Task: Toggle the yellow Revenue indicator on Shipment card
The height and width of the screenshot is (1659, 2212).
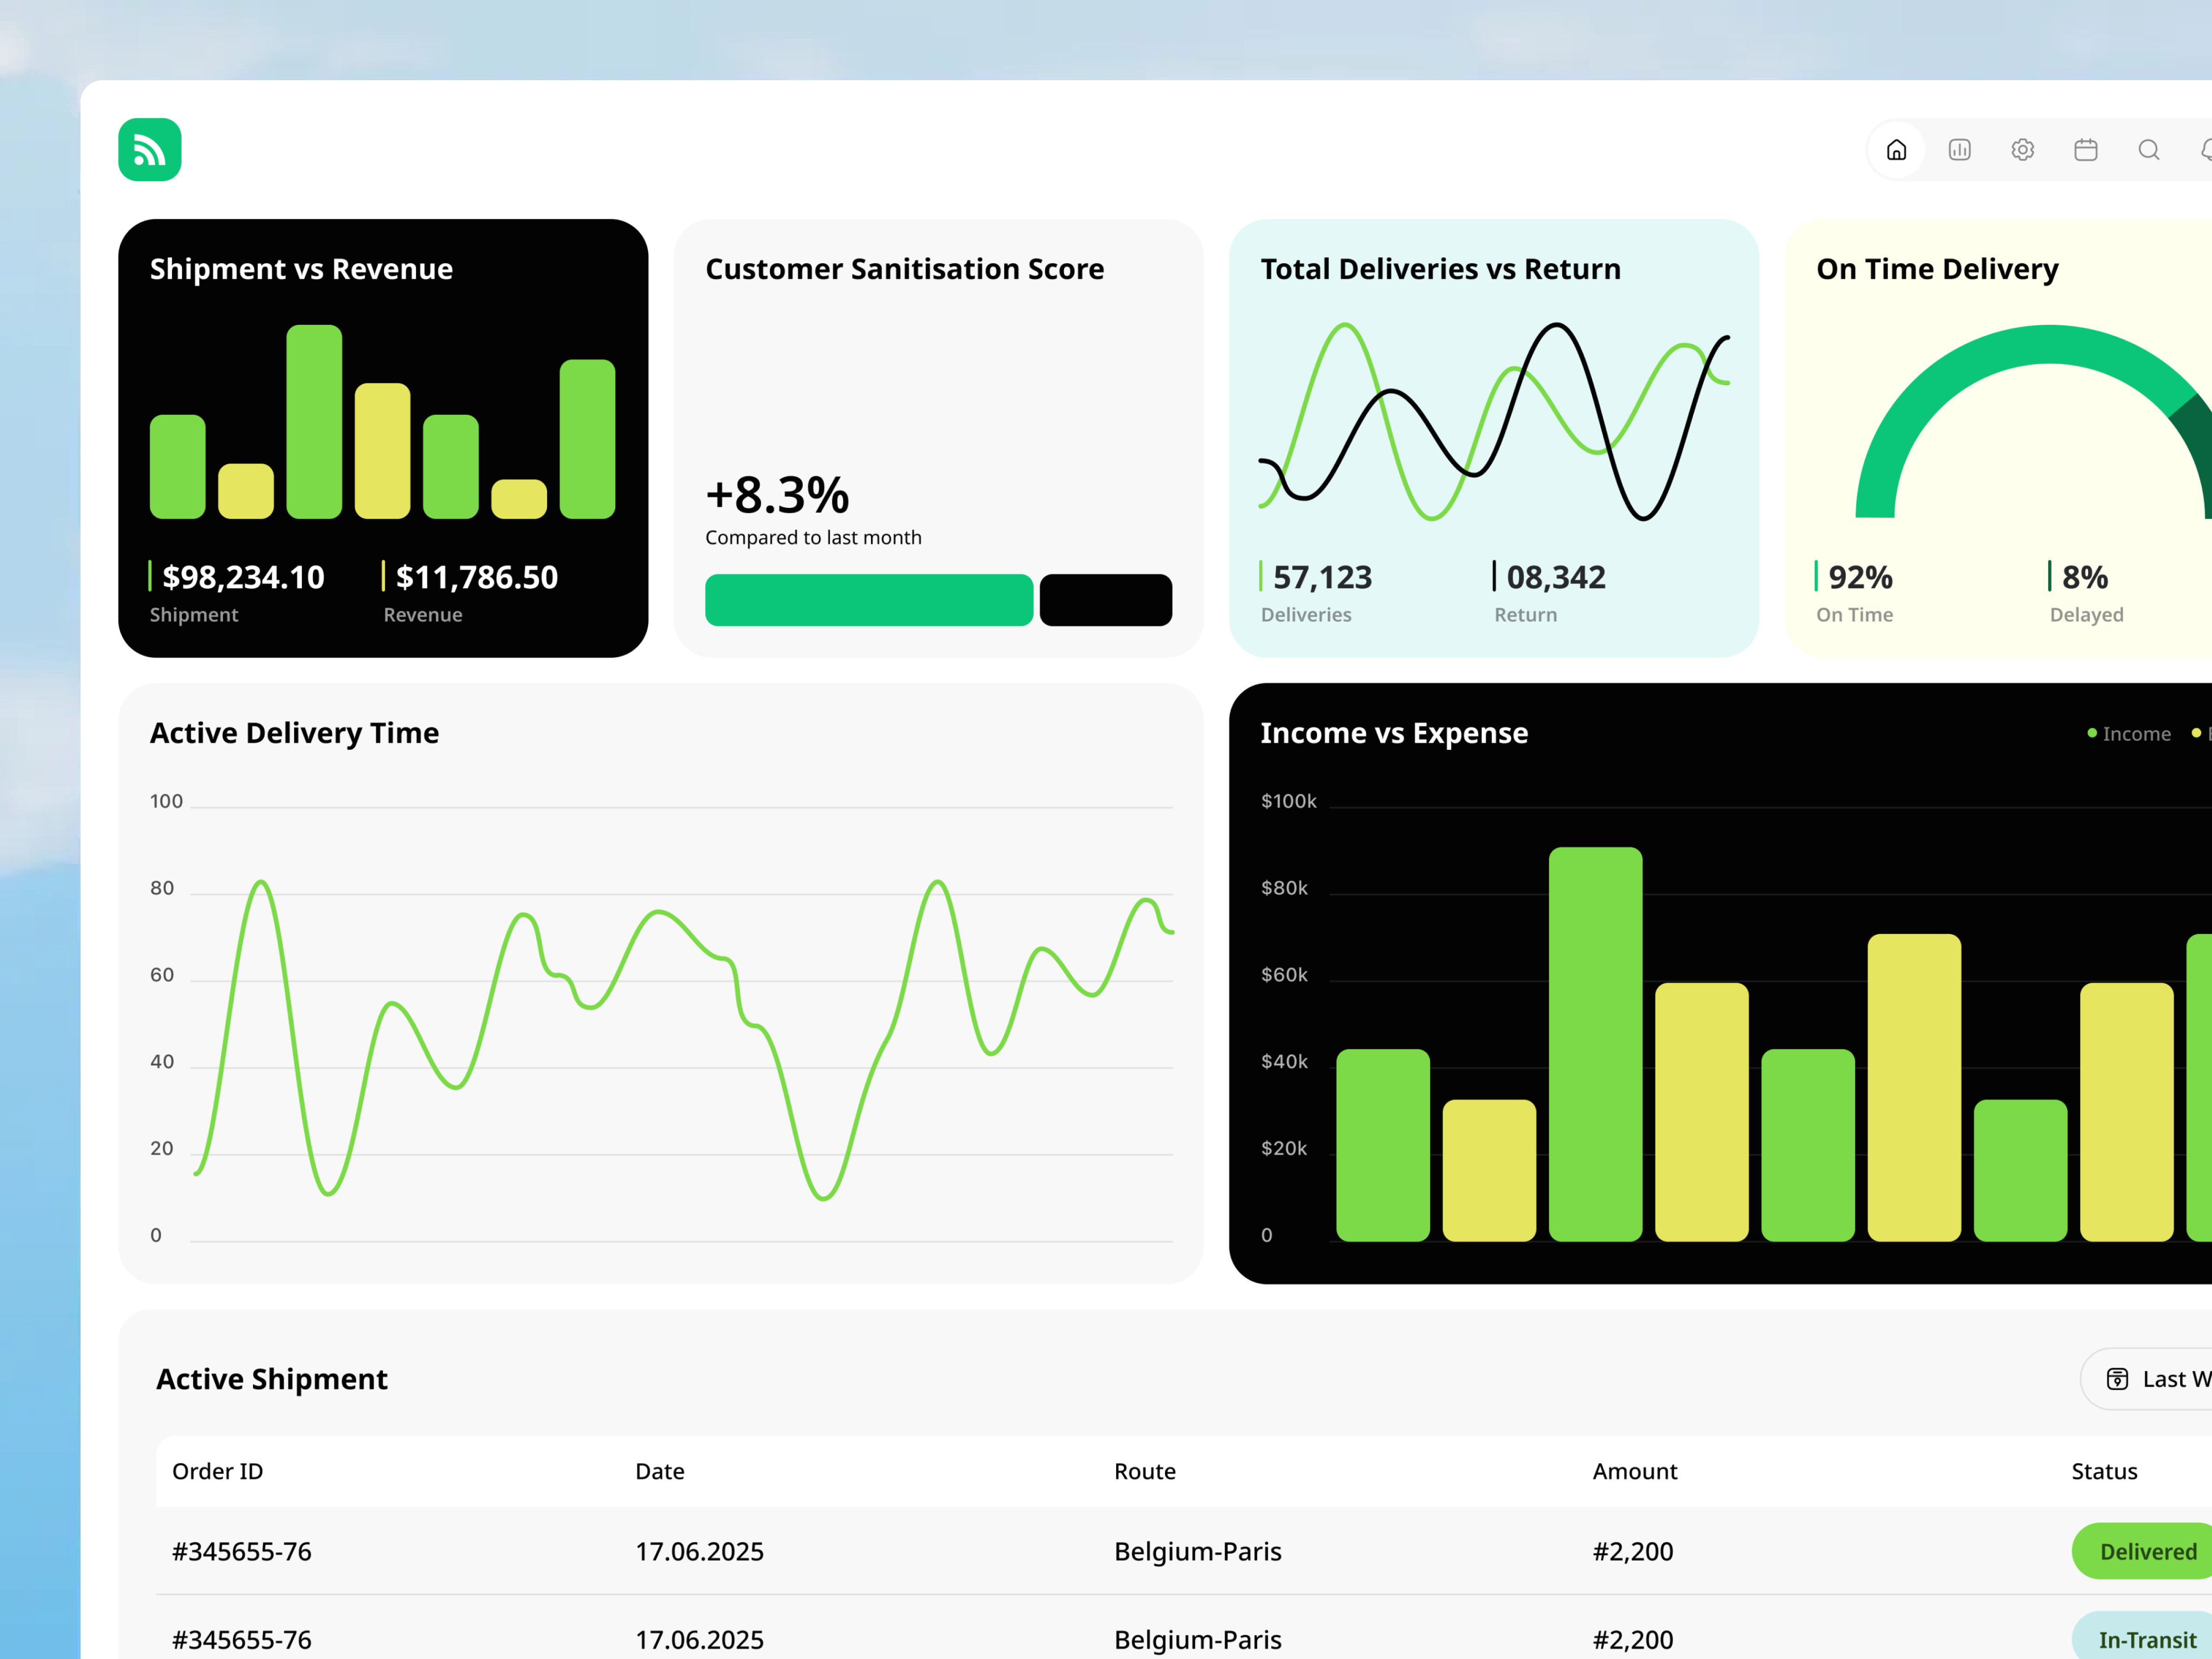Action: click(x=385, y=577)
